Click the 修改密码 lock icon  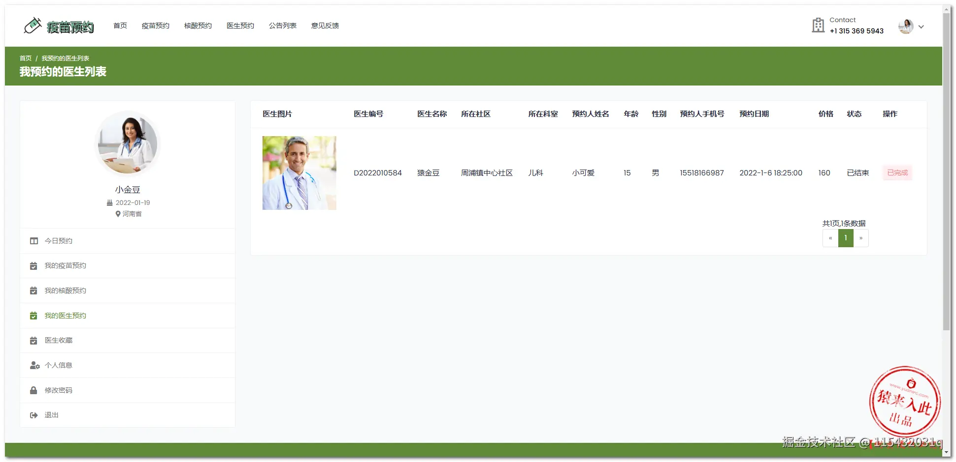coord(33,390)
